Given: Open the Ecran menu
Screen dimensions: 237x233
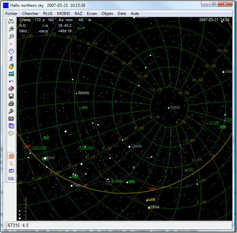Looking at the screenshot, I should coord(92,14).
